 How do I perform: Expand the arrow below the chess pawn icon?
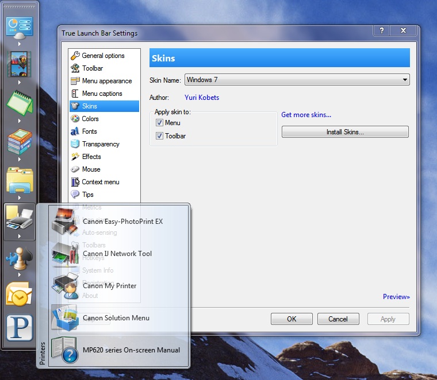click(19, 274)
